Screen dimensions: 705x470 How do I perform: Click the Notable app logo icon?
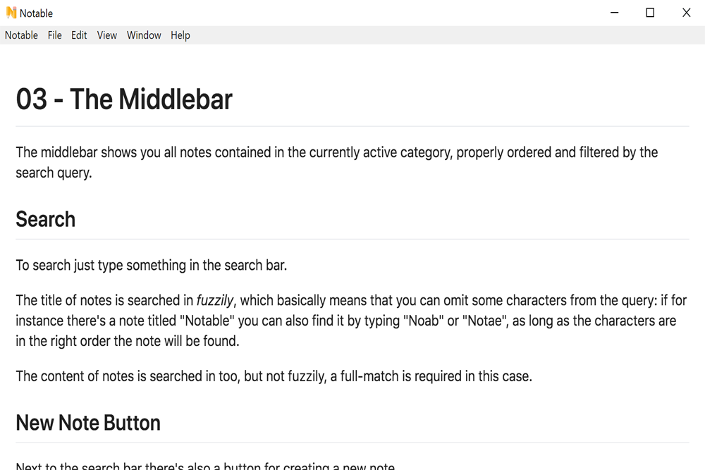pyautogui.click(x=11, y=13)
